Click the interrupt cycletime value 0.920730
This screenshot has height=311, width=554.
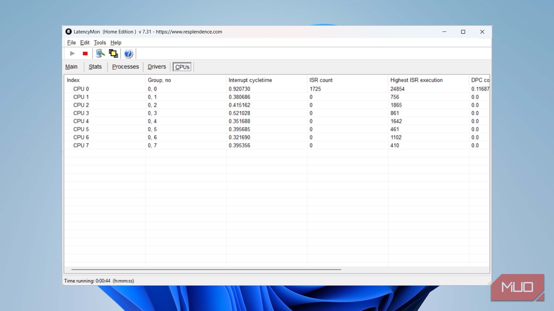239,89
